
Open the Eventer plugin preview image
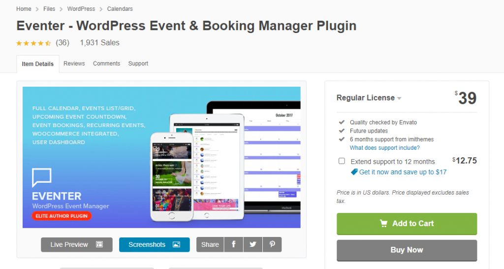[x=161, y=157]
